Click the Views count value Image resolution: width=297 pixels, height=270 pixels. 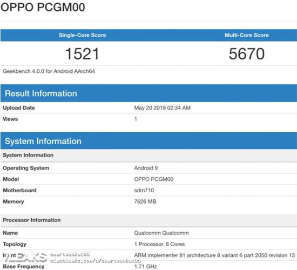[x=136, y=119]
